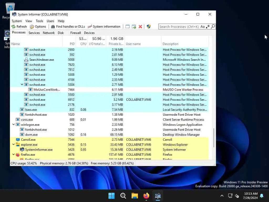The height and width of the screenshot is (202, 269).
Task: Select the csrss.exe process icon
Action: click(18, 120)
